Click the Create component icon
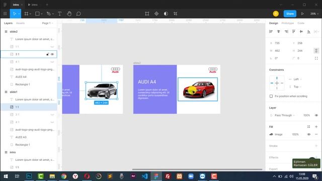Viewport: 322px width, 181px height. coord(156,14)
